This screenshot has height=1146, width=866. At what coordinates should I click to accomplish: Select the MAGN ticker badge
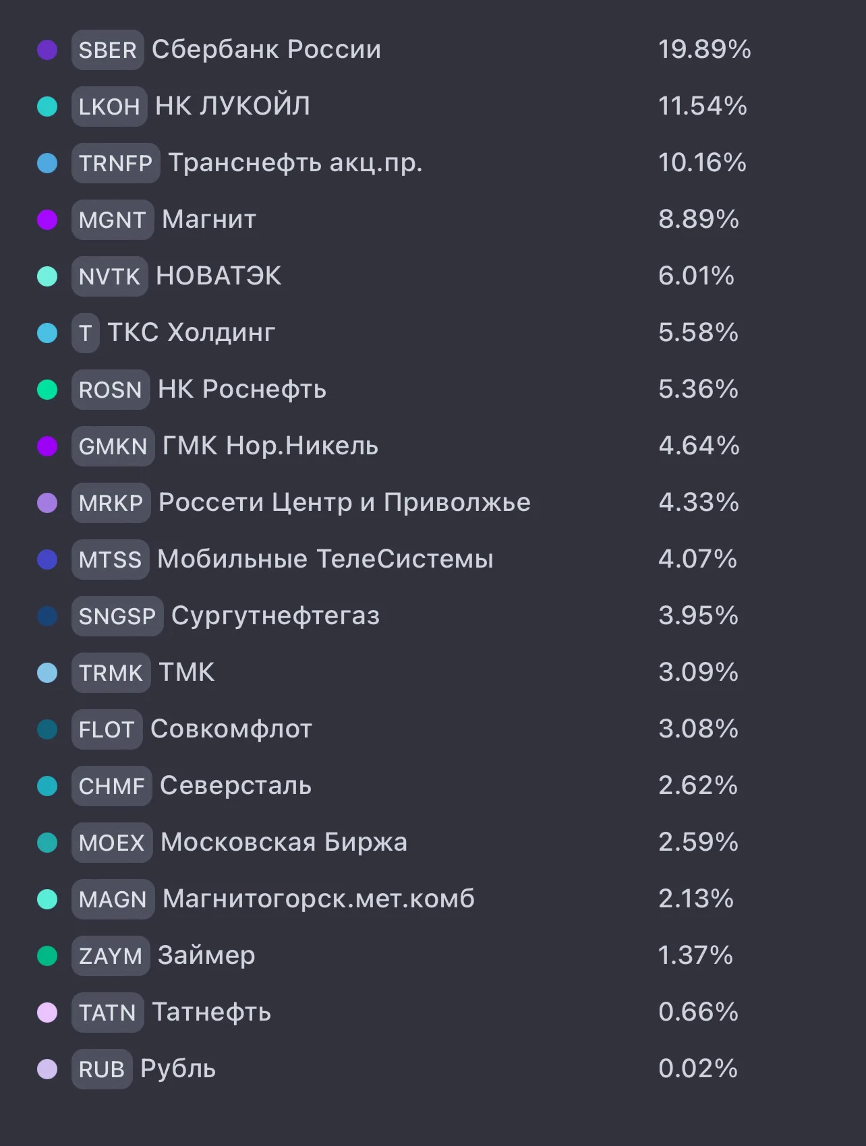(113, 899)
